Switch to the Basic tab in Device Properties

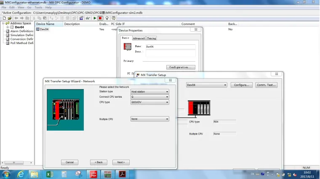pos(125,38)
